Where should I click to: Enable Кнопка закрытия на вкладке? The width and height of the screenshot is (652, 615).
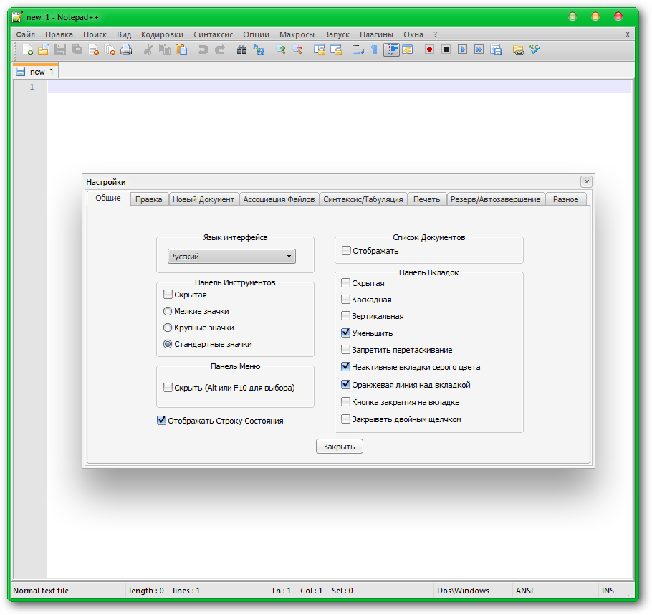tap(345, 402)
